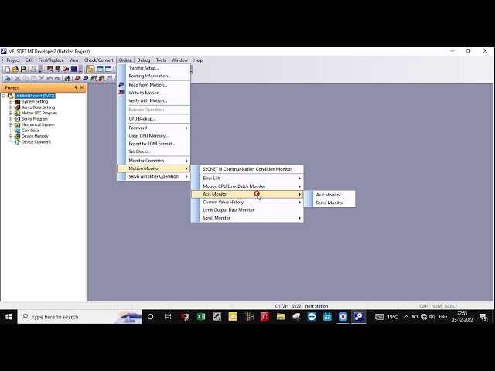This screenshot has height=371, width=495.
Task: Expand the Mechanical System node
Action: [10, 124]
